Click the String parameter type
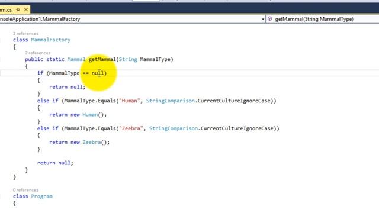This screenshot has width=379, height=213. click(x=128, y=59)
